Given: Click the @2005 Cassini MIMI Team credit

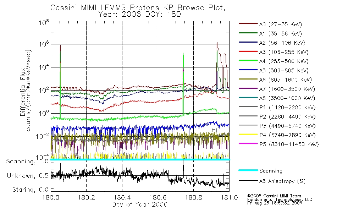Looking at the screenshot, I should pos(274,196).
